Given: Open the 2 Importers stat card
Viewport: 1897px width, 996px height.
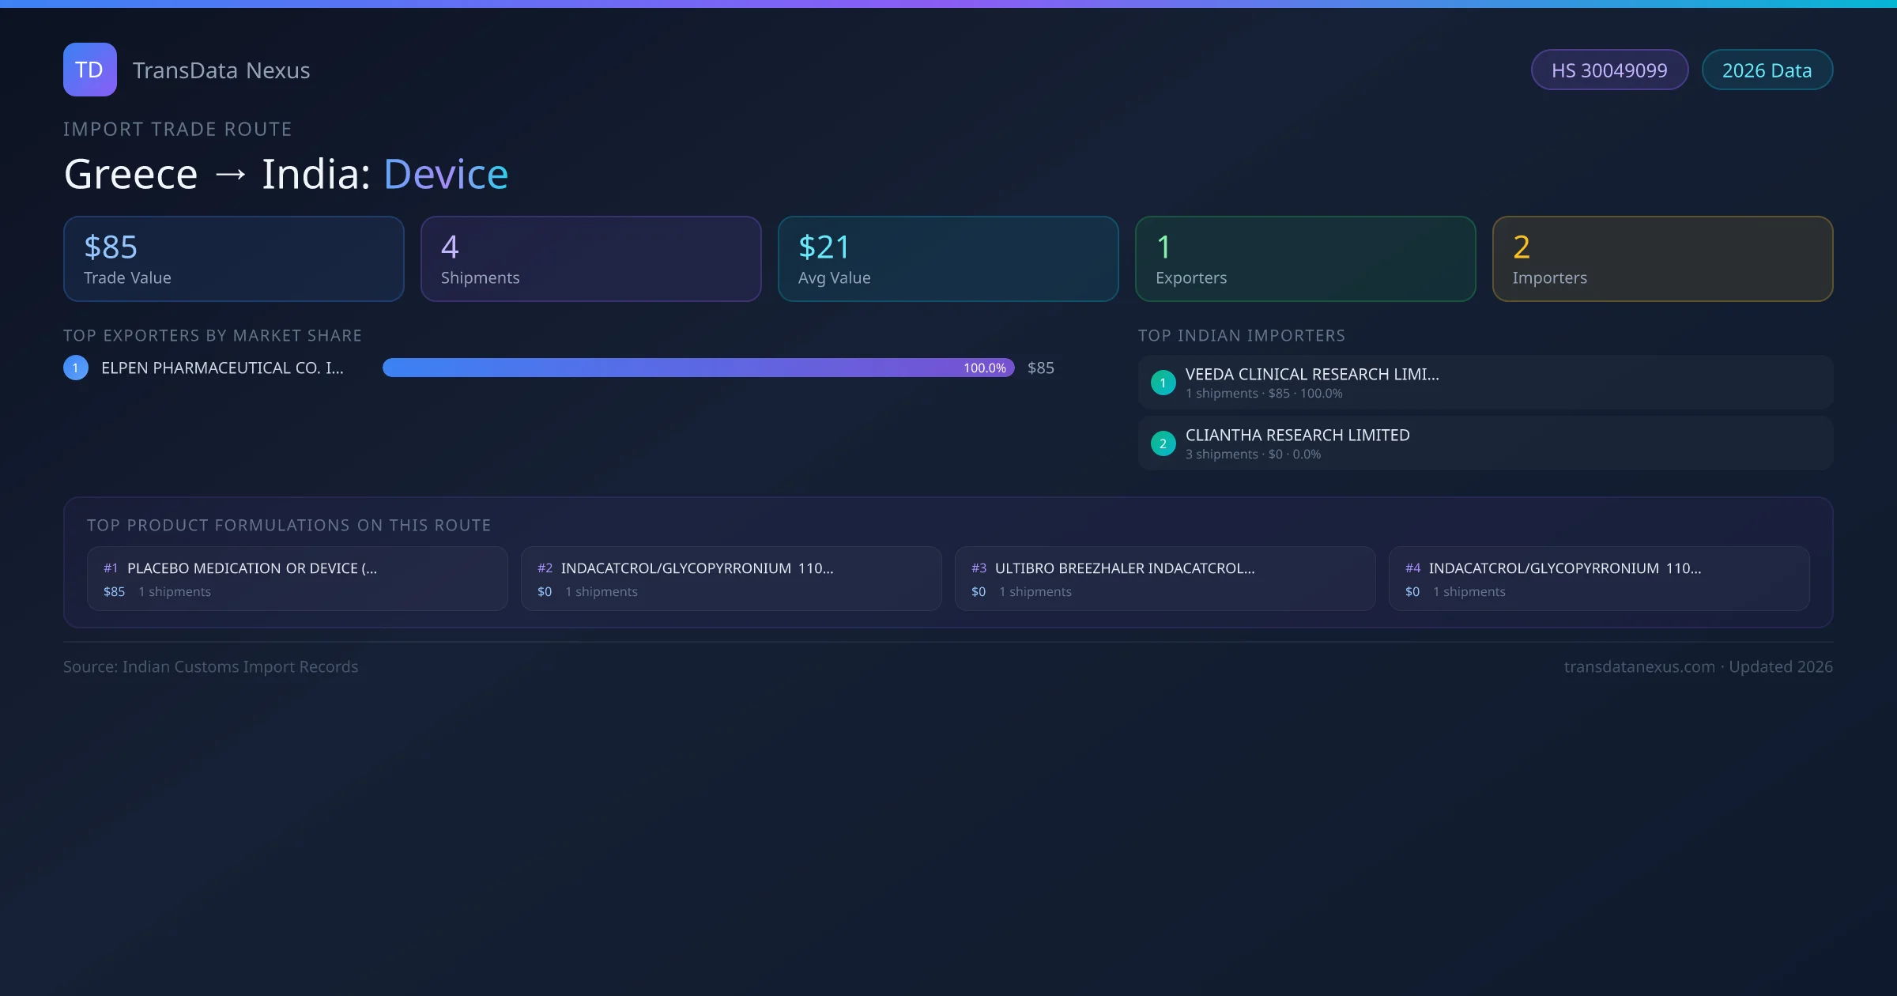Looking at the screenshot, I should [1662, 259].
